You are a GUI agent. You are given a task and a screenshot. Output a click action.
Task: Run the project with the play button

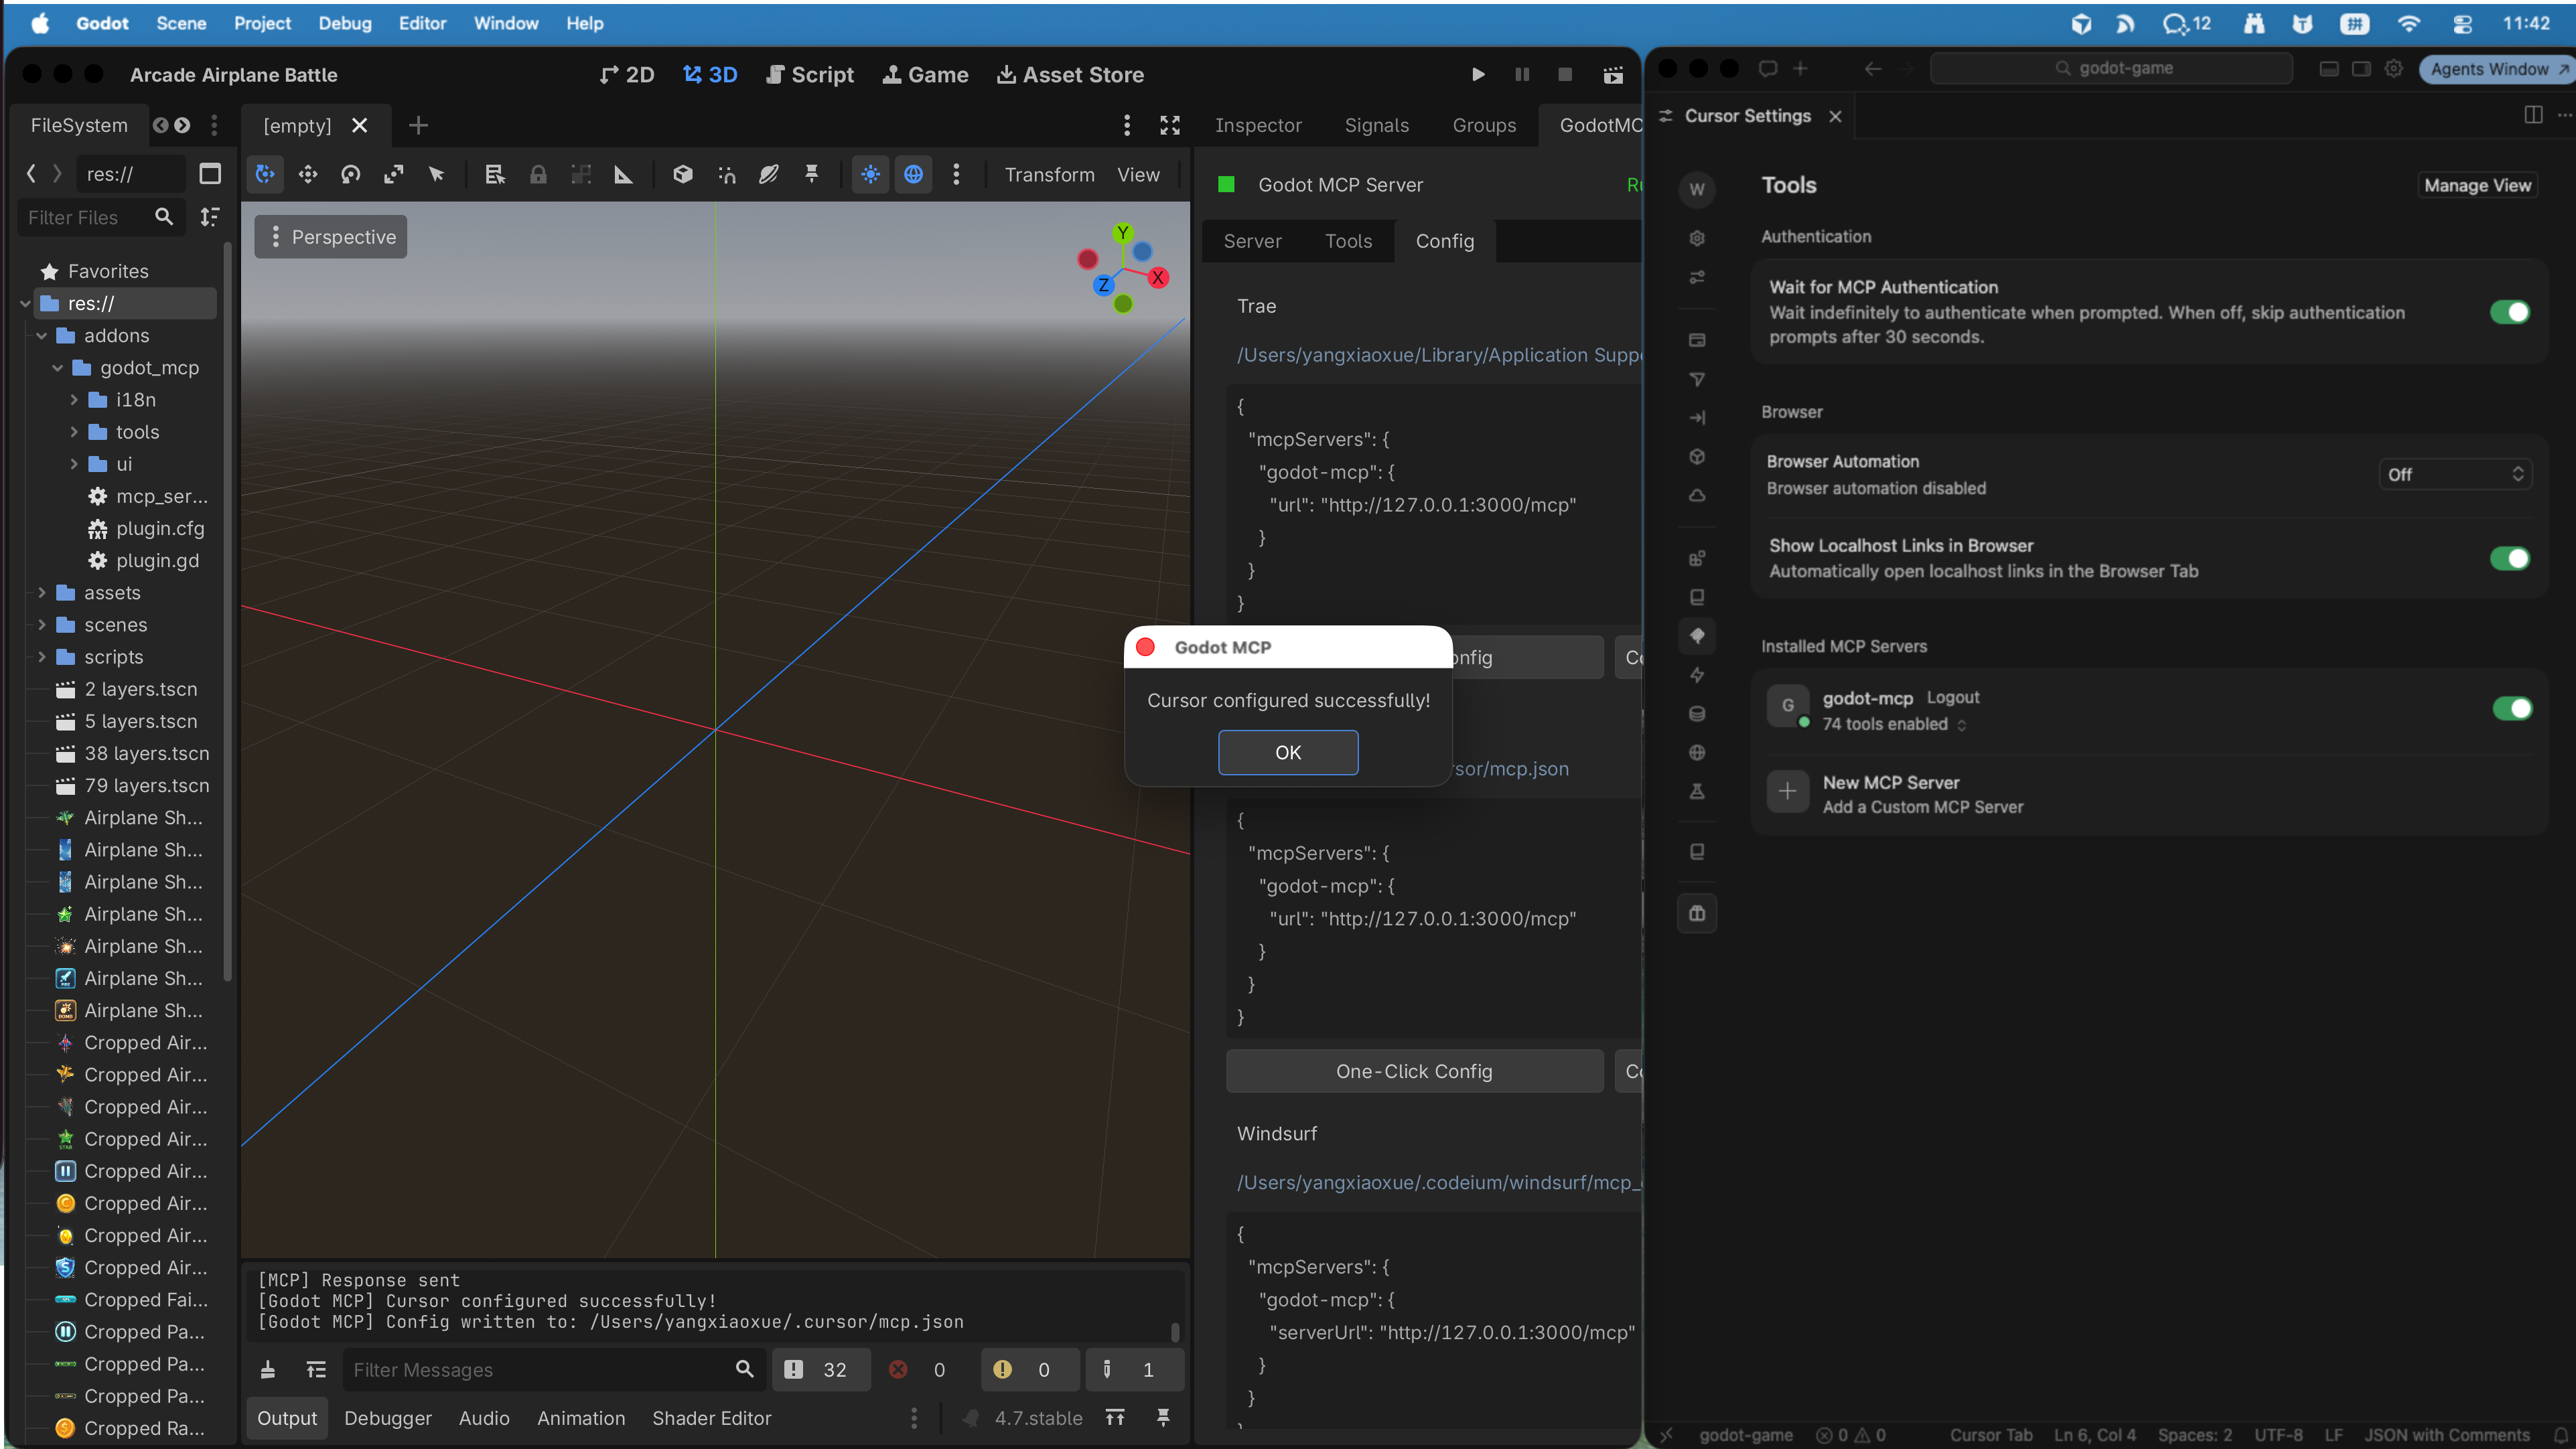tap(1478, 75)
